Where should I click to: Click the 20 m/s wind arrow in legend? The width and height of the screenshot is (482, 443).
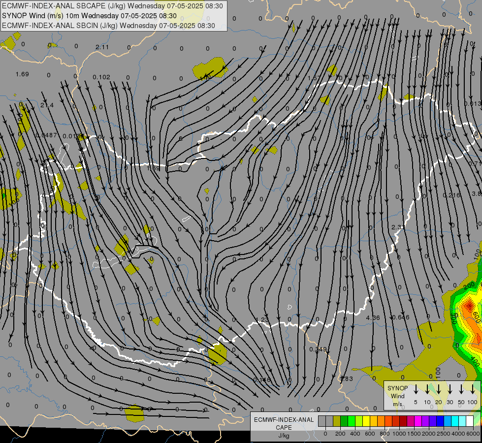pos(439,389)
